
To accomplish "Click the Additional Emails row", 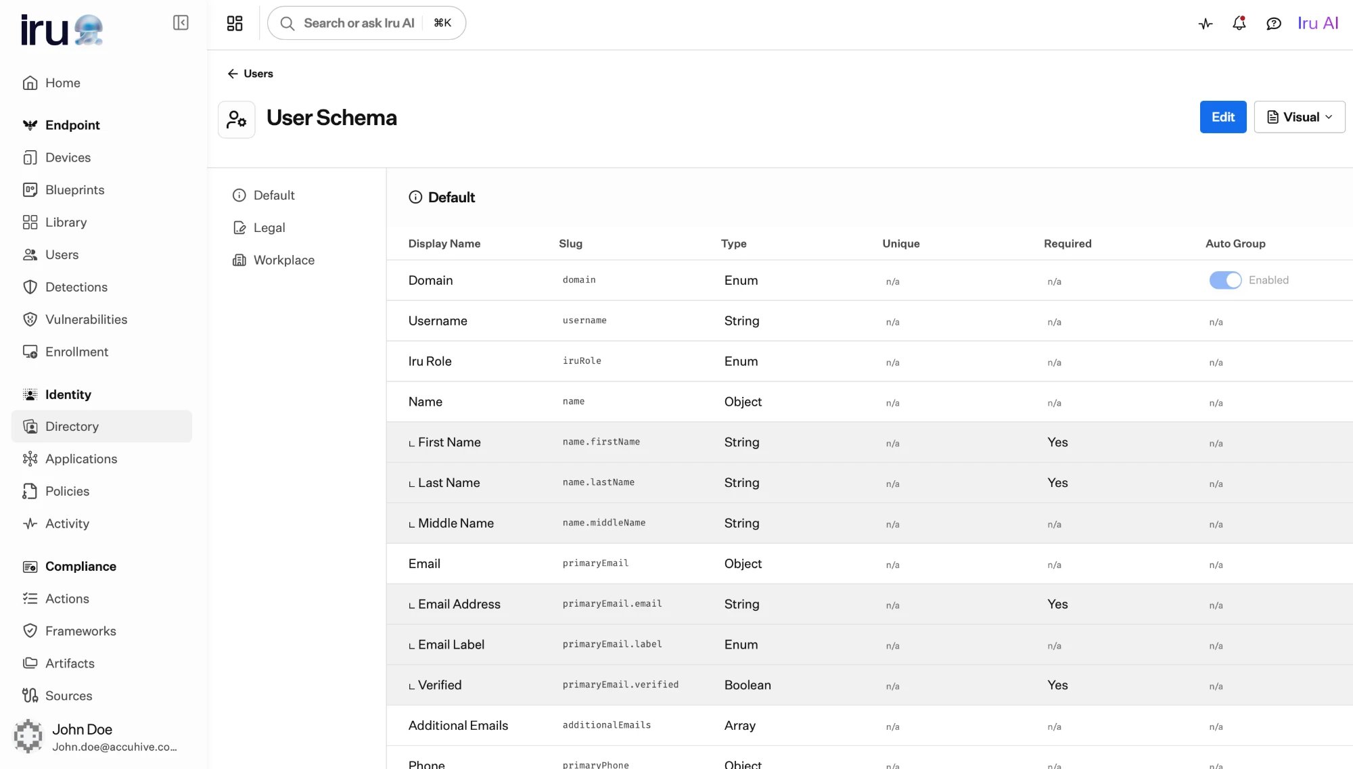I will pos(869,726).
